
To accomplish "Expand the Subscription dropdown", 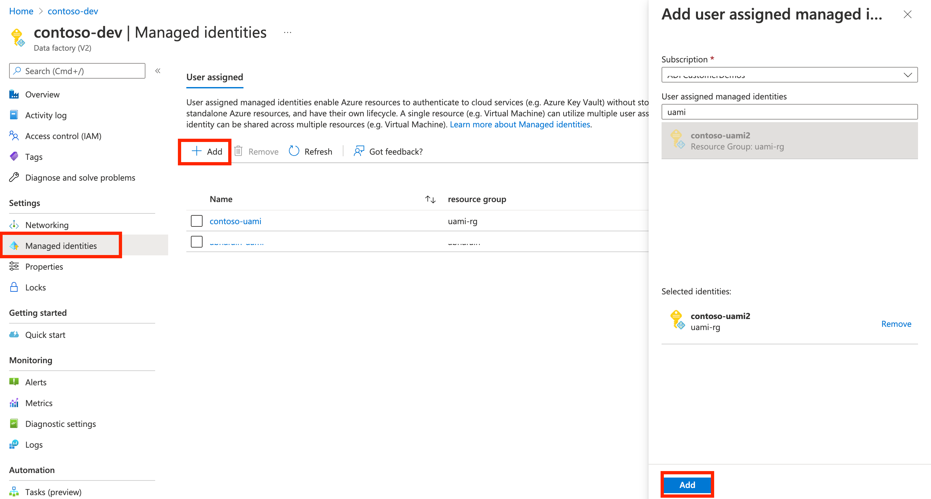I will [789, 75].
